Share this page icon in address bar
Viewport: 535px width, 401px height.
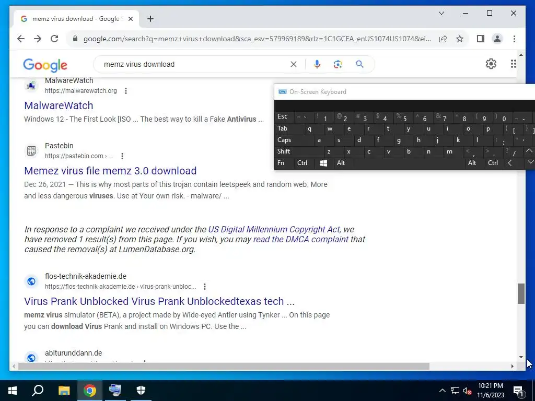pos(443,39)
